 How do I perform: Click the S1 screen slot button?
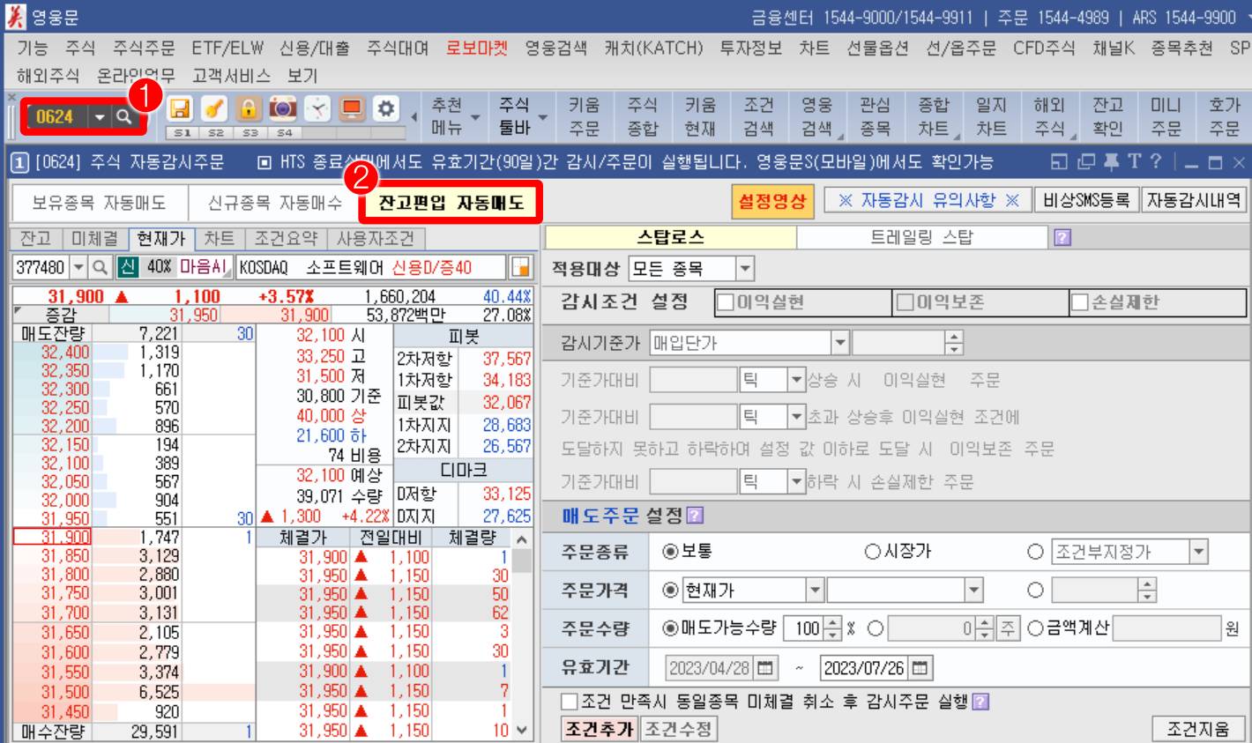tap(183, 132)
